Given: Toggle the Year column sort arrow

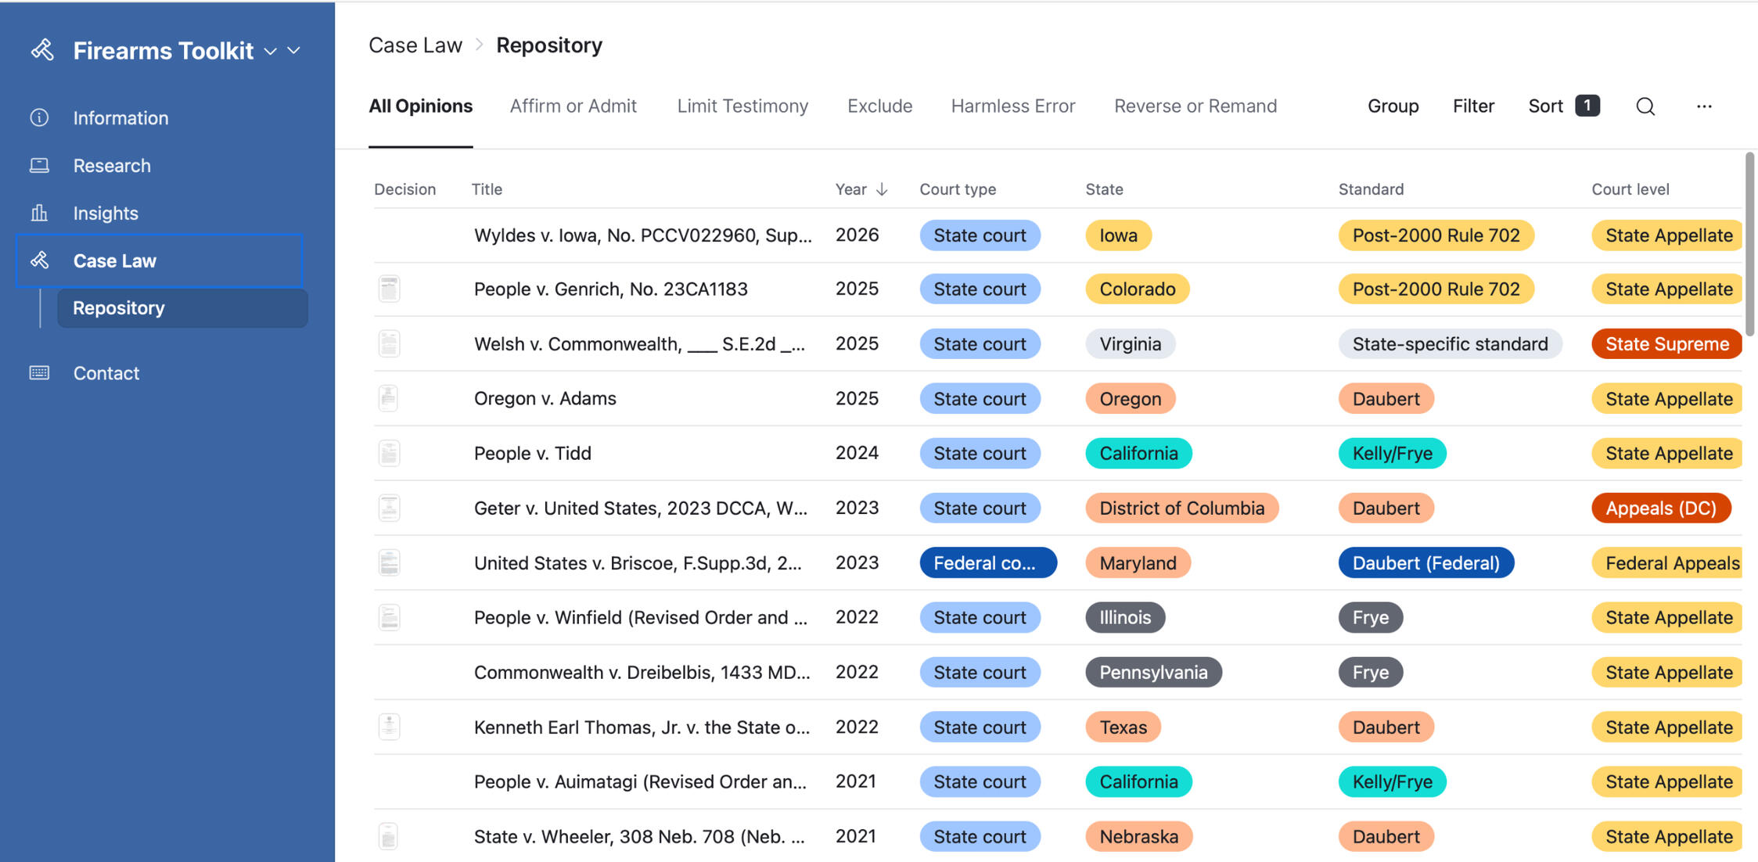Looking at the screenshot, I should coord(883,189).
